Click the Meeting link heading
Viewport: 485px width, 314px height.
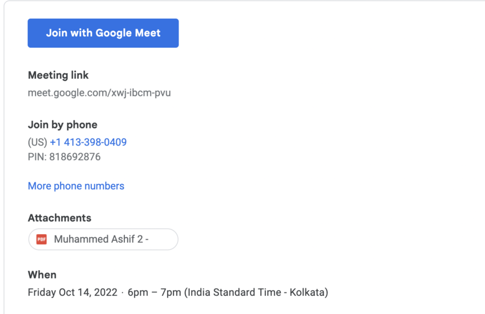[58, 75]
